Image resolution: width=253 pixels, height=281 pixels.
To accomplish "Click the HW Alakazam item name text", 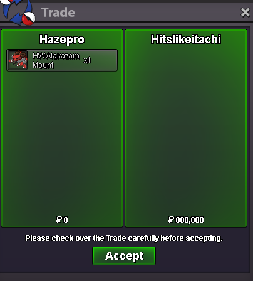I will [56, 56].
